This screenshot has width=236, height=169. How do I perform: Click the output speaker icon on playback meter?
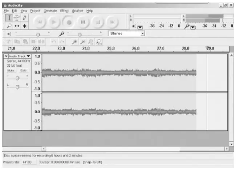(134, 26)
